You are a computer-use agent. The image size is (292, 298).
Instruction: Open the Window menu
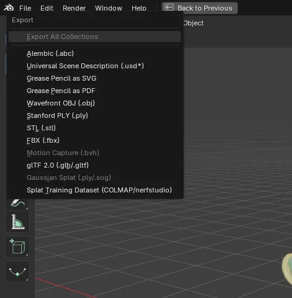(x=109, y=8)
